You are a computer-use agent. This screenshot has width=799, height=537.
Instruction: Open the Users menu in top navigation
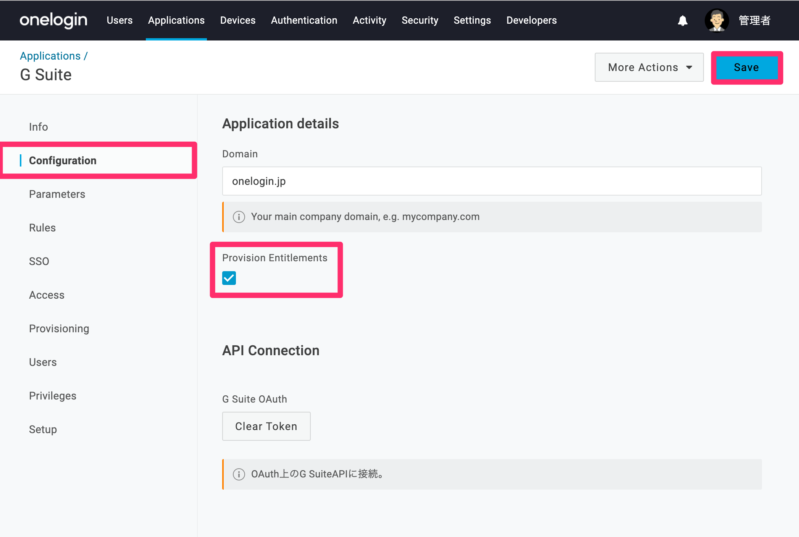tap(119, 20)
